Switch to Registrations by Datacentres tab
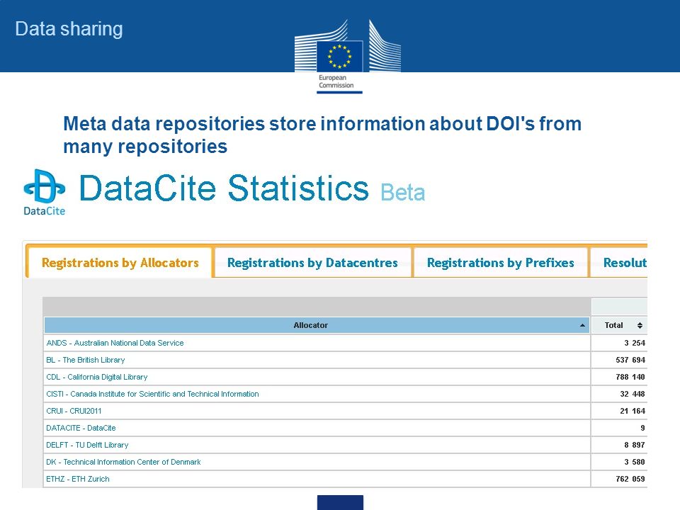 [x=312, y=263]
